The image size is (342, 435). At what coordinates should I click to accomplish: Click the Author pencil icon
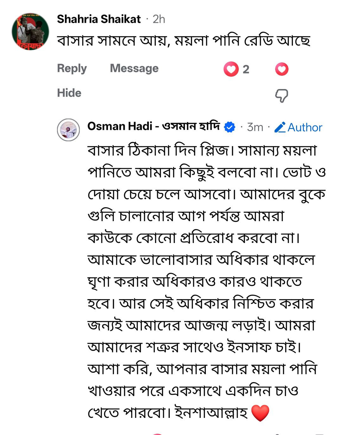280,127
